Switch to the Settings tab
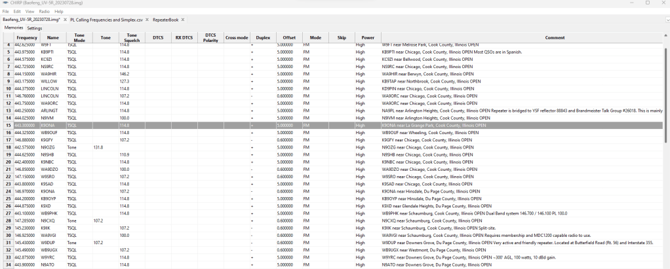The height and width of the screenshot is (269, 670). (x=35, y=28)
